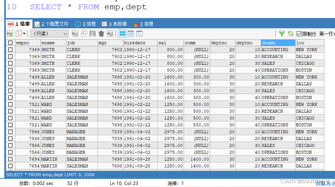
Task: Open the 3 信息 tab
Action: point(86,24)
